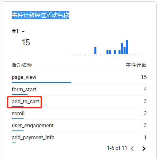Open the add_payment_info event
157x159 pixels.
pyautogui.click(x=33, y=138)
